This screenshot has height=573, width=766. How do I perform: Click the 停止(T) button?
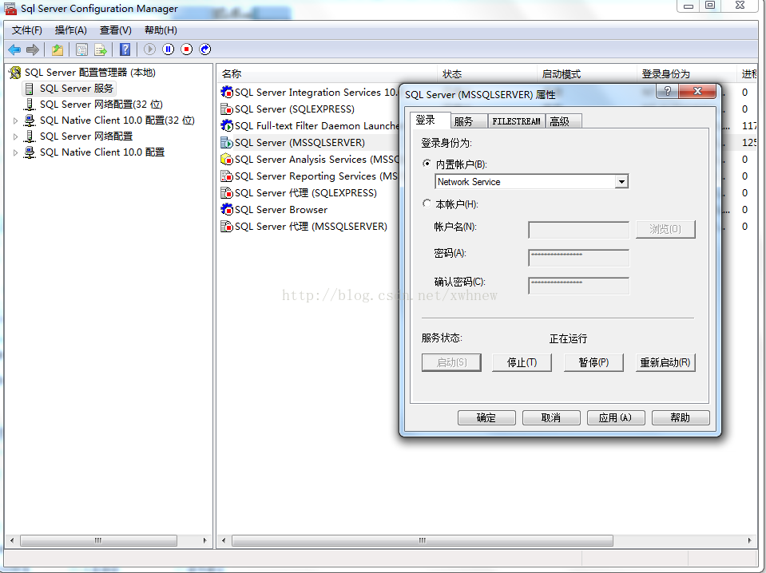(x=522, y=362)
